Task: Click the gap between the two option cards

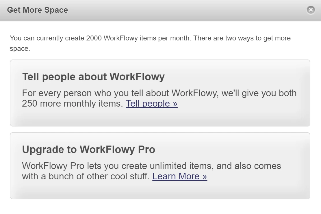Action: 160,129
